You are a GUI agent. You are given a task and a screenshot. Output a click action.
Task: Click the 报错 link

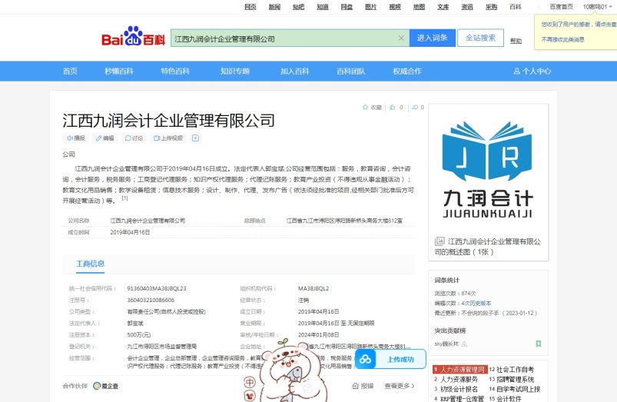[363, 386]
